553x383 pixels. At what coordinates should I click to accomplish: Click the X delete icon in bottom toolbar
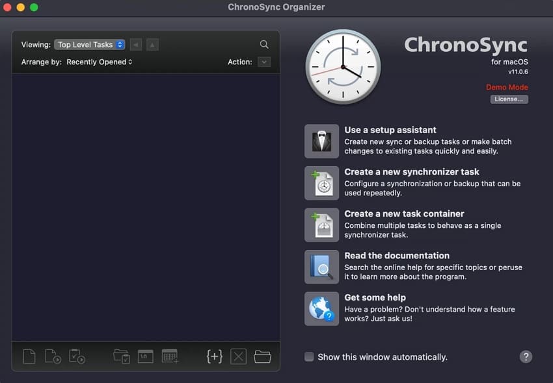(238, 356)
